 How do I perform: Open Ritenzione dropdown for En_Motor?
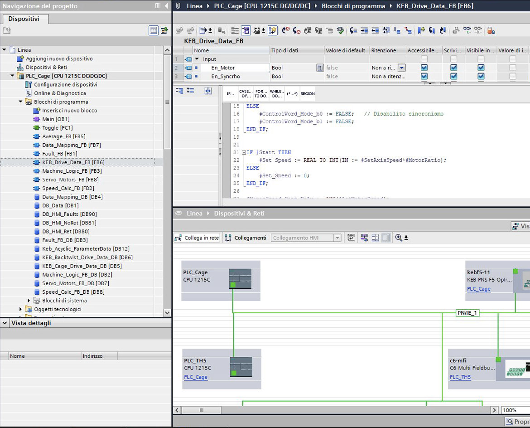click(x=401, y=68)
